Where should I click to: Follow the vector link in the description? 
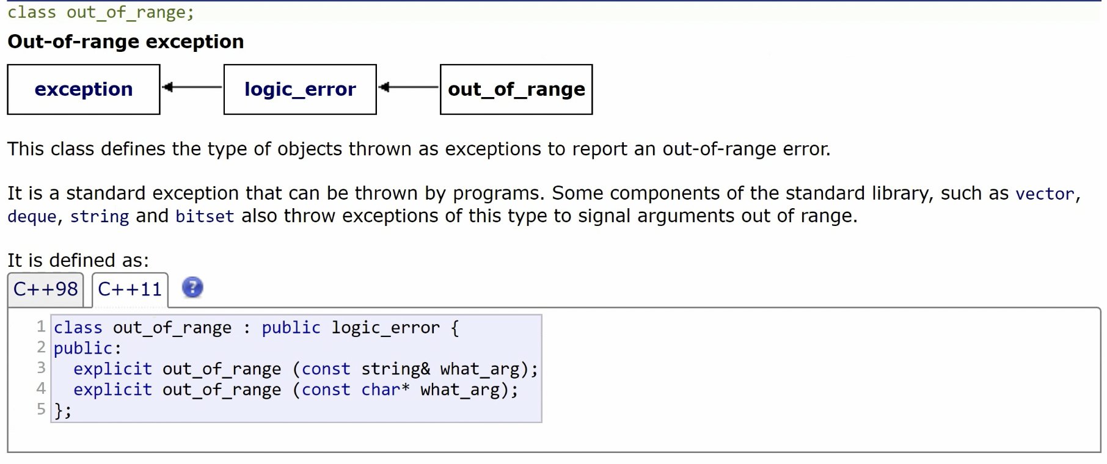point(1045,194)
